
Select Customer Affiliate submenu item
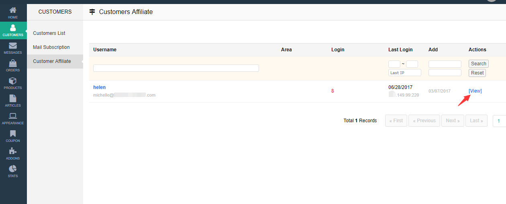pos(52,61)
